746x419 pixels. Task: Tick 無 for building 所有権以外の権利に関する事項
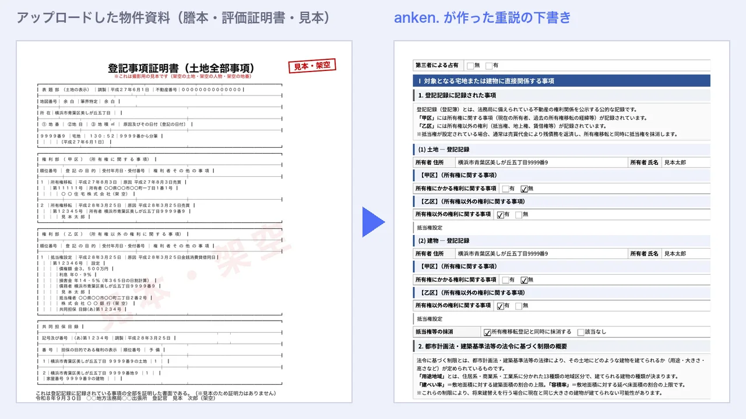click(519, 306)
